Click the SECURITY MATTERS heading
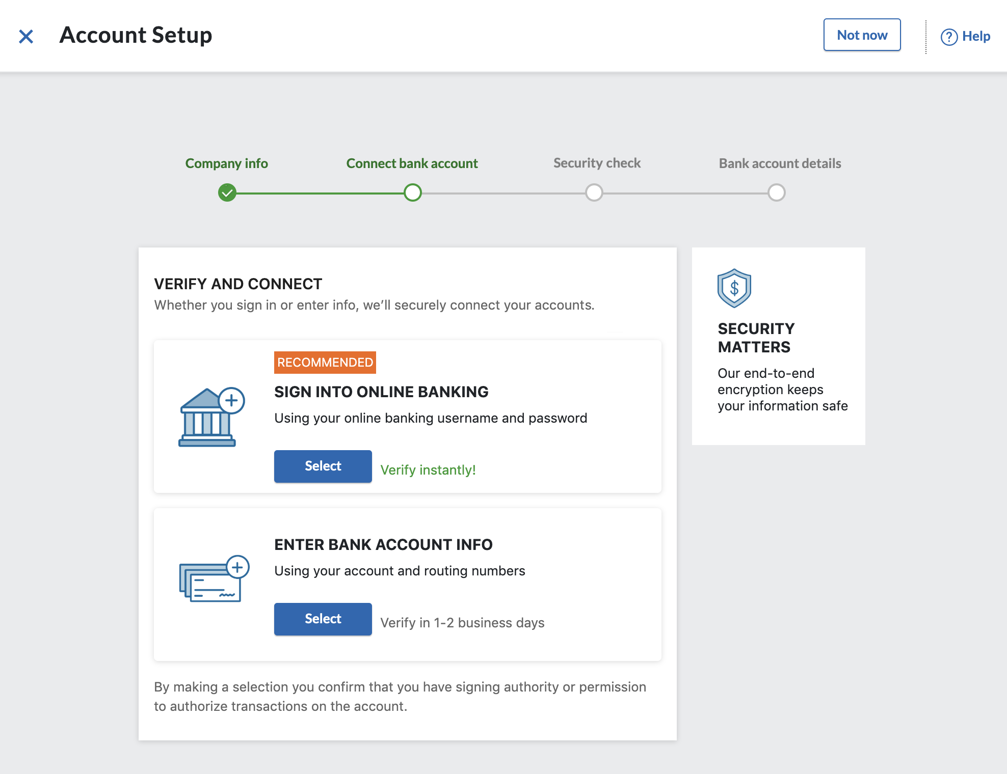 756,338
